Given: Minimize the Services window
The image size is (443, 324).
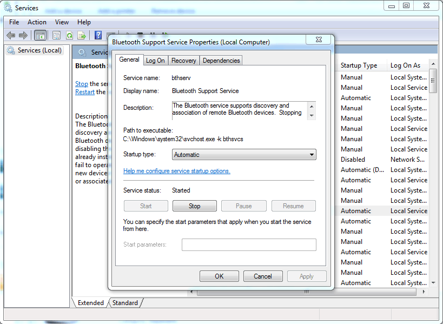Looking at the screenshot, I should point(391,6).
